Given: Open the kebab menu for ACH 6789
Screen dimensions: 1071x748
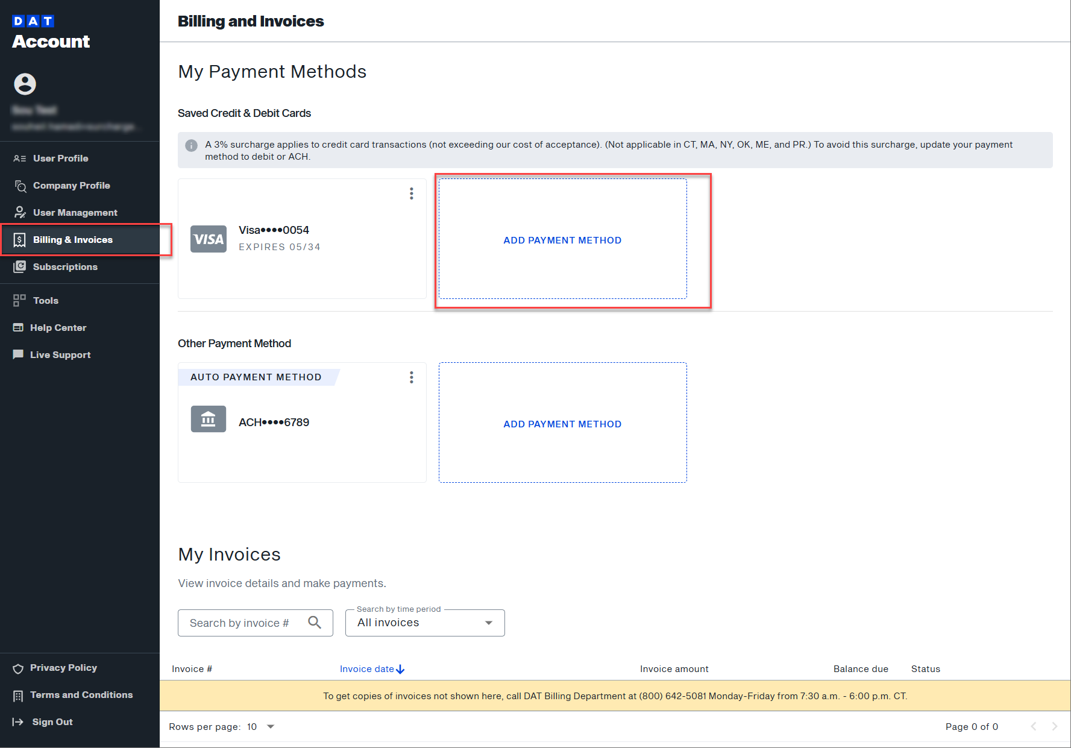Looking at the screenshot, I should pos(412,377).
